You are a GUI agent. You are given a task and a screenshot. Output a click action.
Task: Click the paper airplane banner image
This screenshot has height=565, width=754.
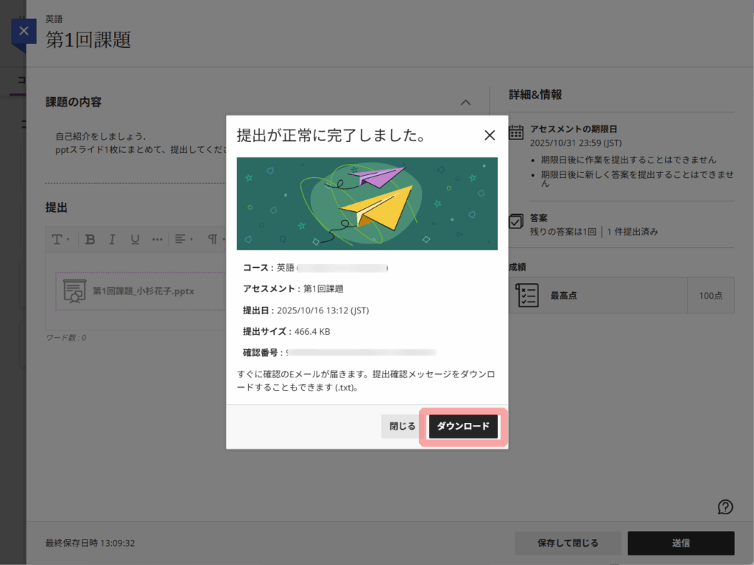click(x=367, y=204)
